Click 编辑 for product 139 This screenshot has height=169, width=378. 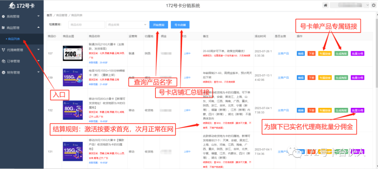pyautogui.click(x=300, y=78)
